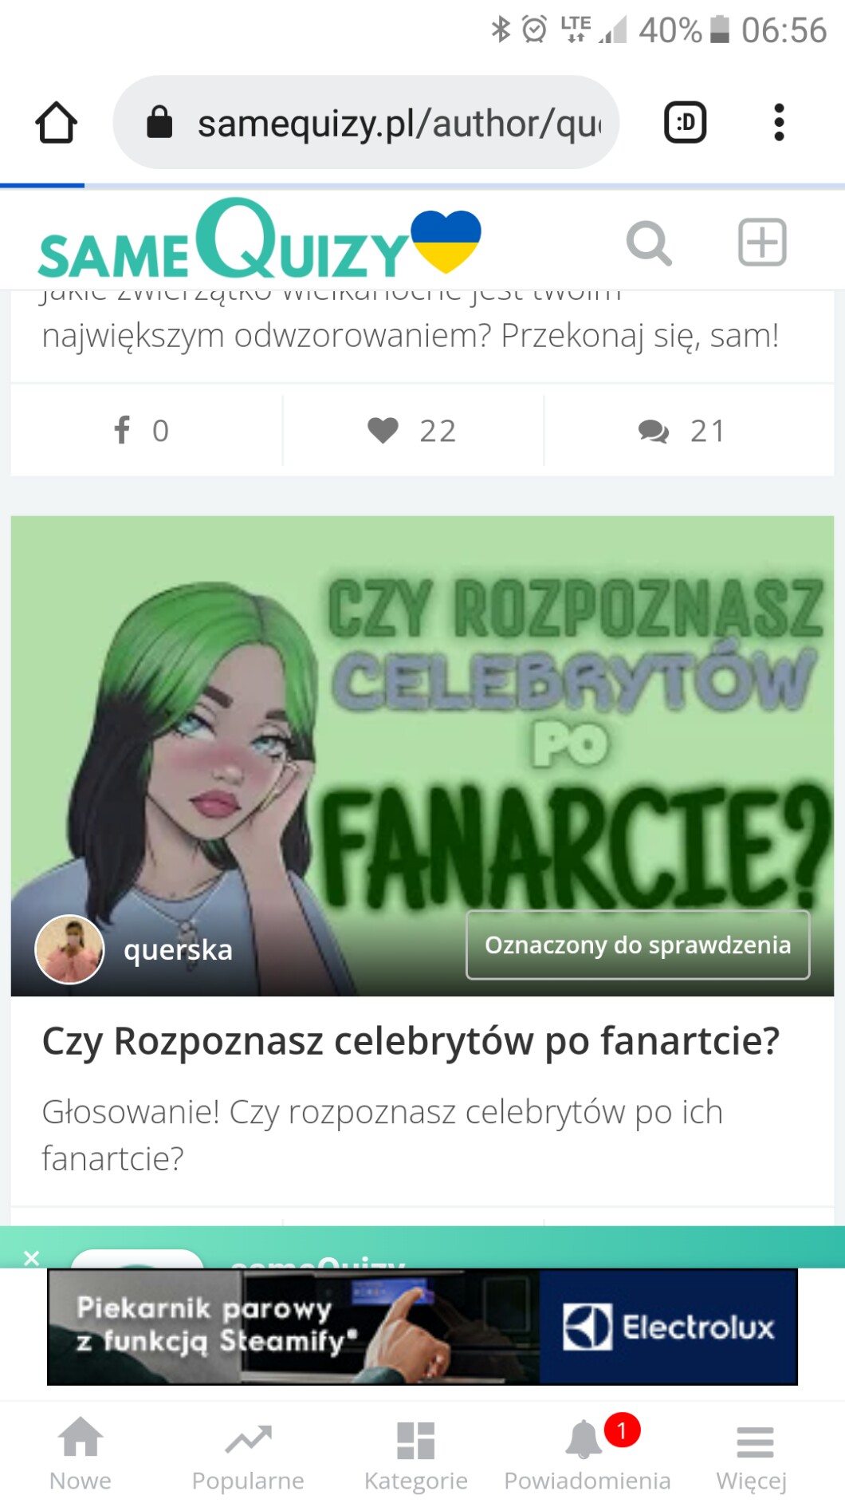
Task: Open the Electrolux advertisement banner
Action: [x=422, y=1327]
